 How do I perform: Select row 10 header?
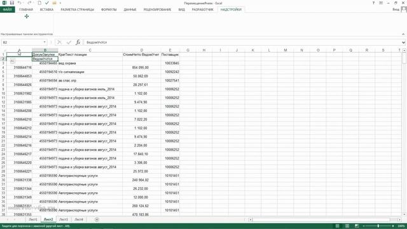click(3, 94)
